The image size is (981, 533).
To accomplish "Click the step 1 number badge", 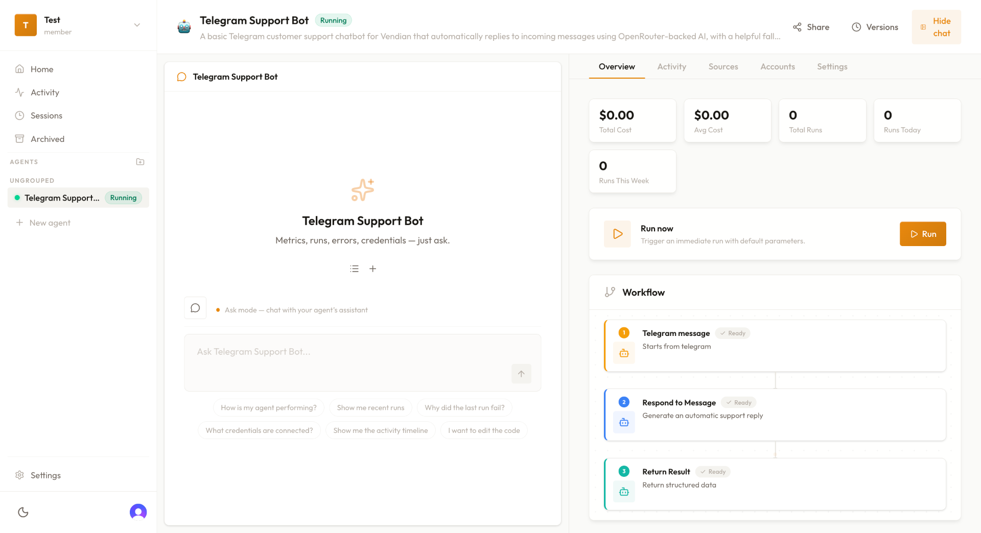I will click(624, 333).
